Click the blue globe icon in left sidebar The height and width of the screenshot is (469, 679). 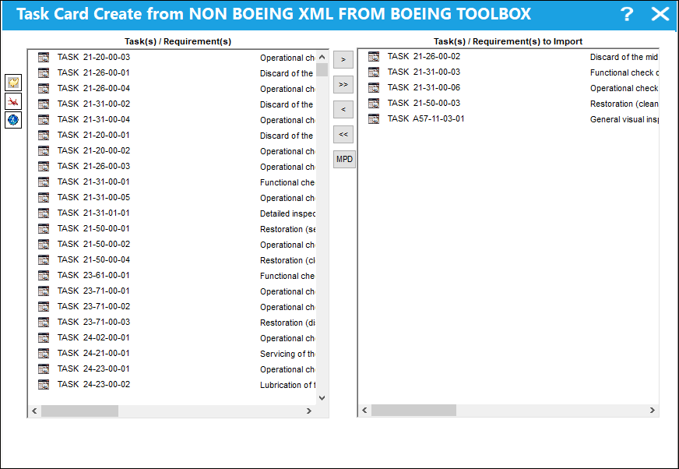click(x=13, y=120)
